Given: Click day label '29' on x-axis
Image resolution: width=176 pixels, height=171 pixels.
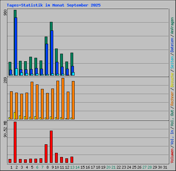Looking at the screenshot, I should click(155, 167).
